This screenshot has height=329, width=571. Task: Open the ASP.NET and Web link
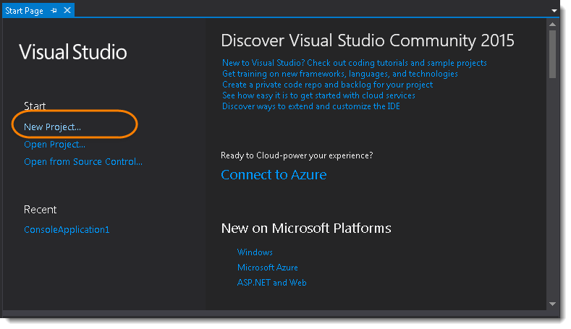click(271, 283)
